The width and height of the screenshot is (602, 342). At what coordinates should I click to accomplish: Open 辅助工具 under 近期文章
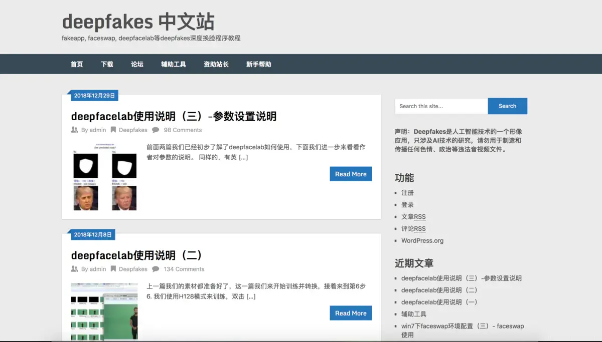(x=414, y=314)
